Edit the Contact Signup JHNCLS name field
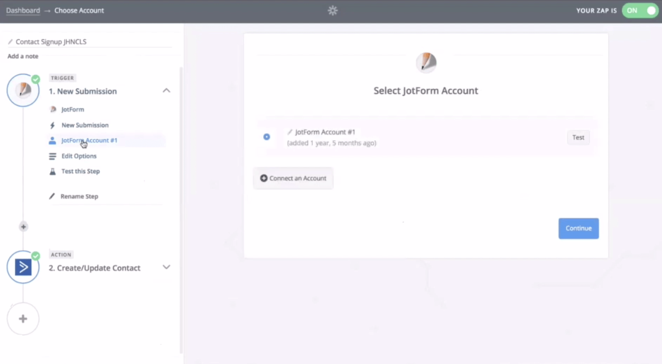 coord(90,42)
